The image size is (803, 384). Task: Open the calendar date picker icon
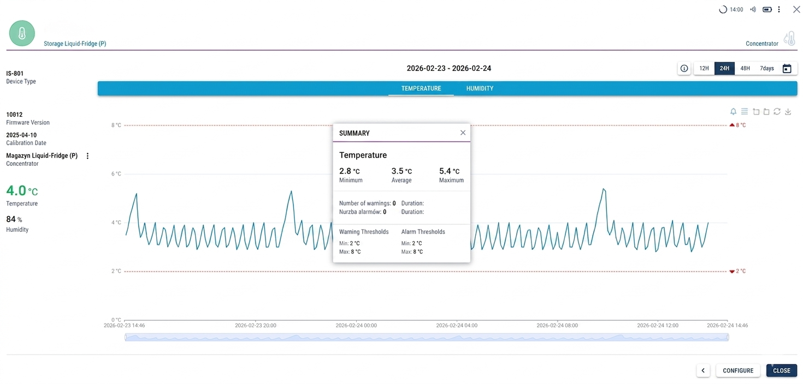point(787,69)
